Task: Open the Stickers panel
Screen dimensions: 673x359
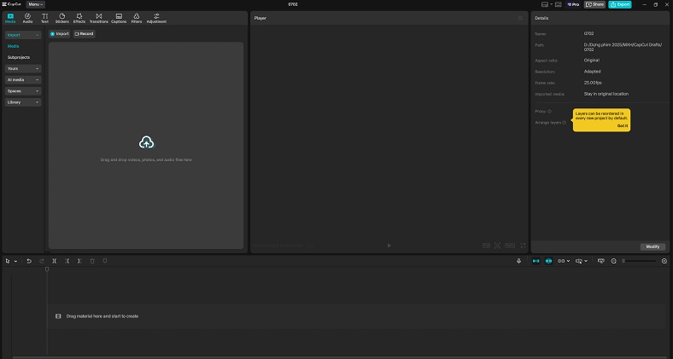Action: (61, 17)
